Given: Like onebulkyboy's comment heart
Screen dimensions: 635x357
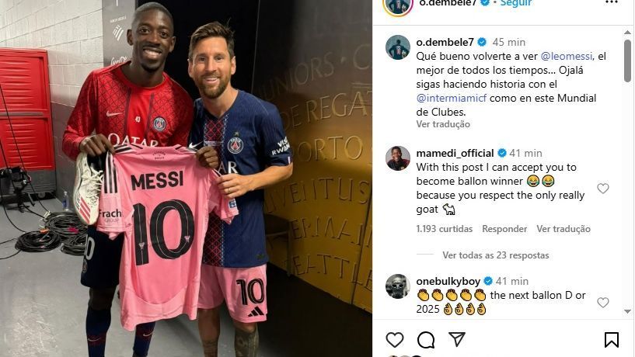Looking at the screenshot, I should (603, 302).
